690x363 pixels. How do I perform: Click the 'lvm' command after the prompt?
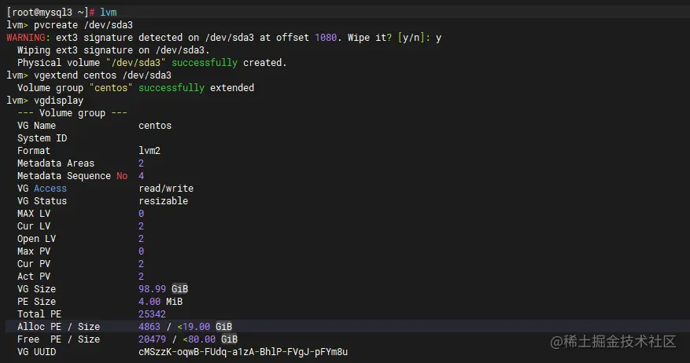click(x=109, y=13)
